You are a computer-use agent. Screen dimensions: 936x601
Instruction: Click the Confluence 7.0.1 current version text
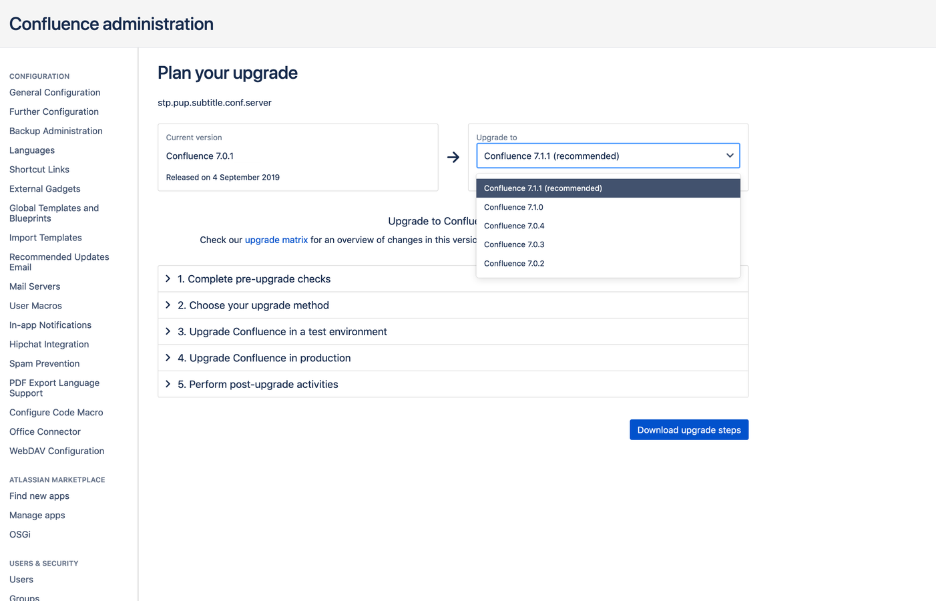[x=200, y=156]
